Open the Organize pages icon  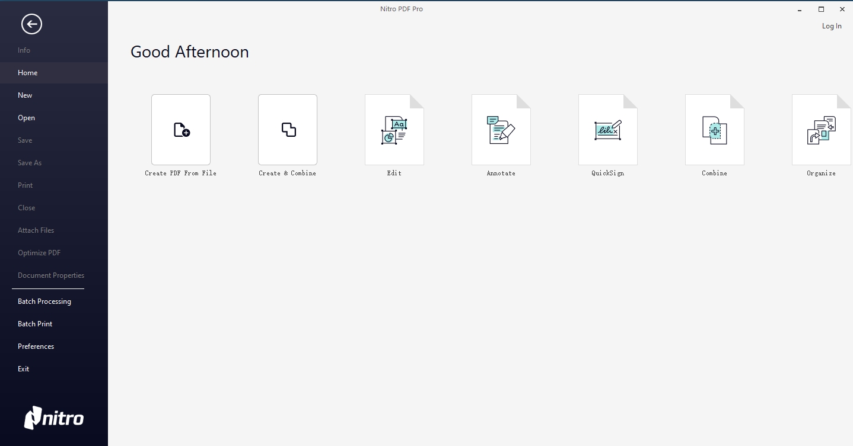822,130
